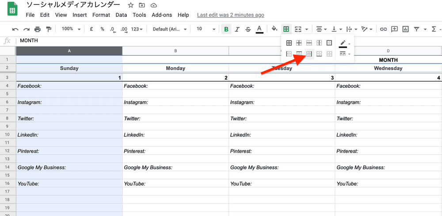Screen dimensions: 442x216
Task: Click the paint format roller icon
Action: click(x=48, y=29)
